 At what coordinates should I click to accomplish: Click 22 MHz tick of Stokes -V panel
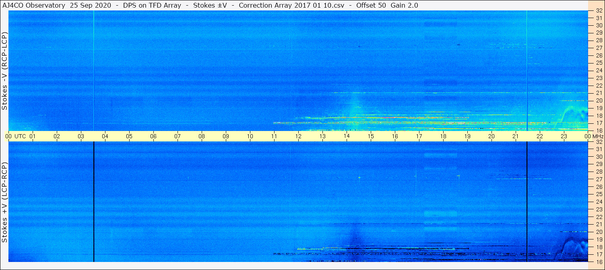point(599,85)
